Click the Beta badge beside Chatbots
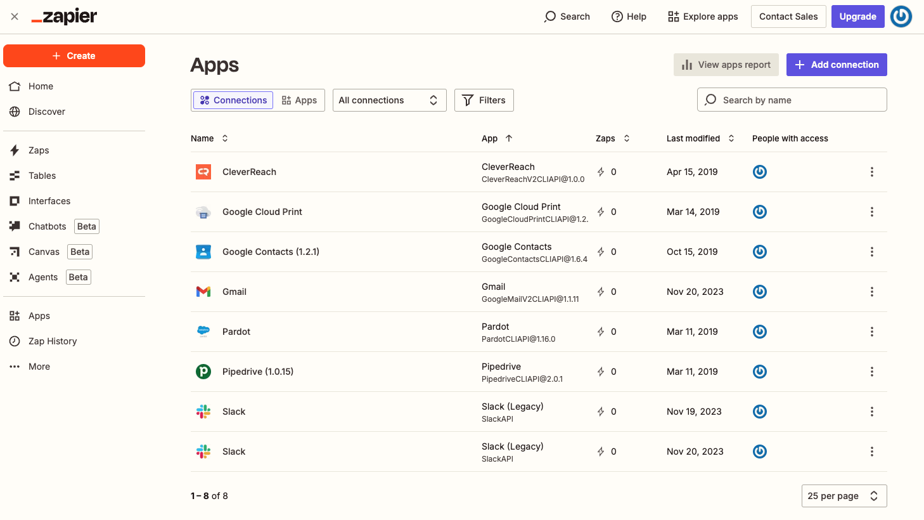Image resolution: width=924 pixels, height=520 pixels. [x=87, y=226]
